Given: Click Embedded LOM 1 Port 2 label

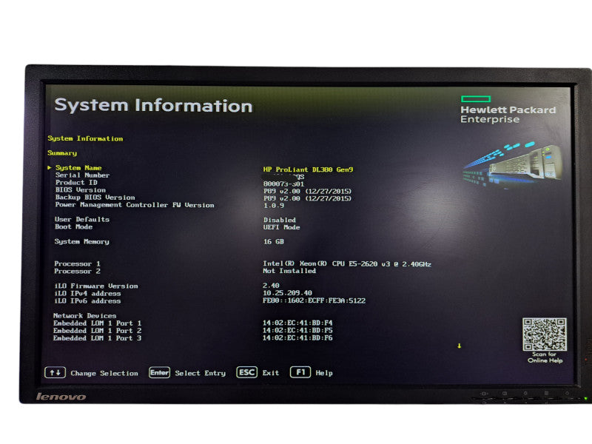Looking at the screenshot, I should coord(98,331).
